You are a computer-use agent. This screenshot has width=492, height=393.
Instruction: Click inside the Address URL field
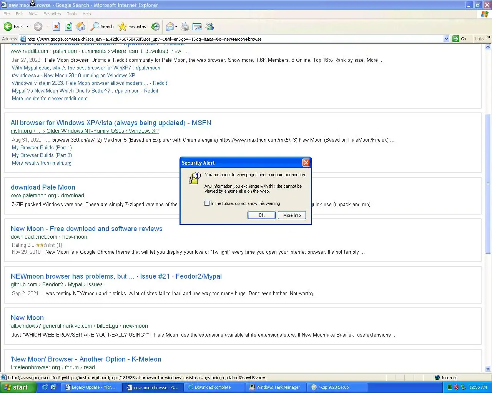(x=234, y=39)
